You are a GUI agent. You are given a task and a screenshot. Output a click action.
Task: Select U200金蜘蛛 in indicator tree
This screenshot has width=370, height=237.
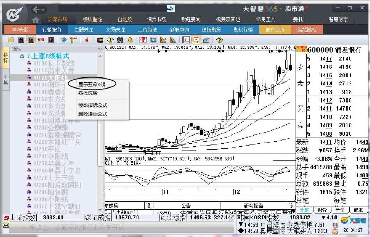(x=51, y=127)
